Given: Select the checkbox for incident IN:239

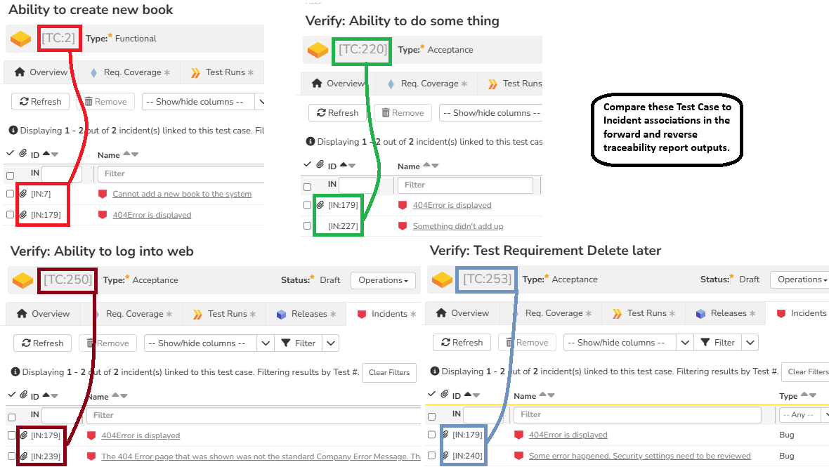Looking at the screenshot, I should (11, 456).
